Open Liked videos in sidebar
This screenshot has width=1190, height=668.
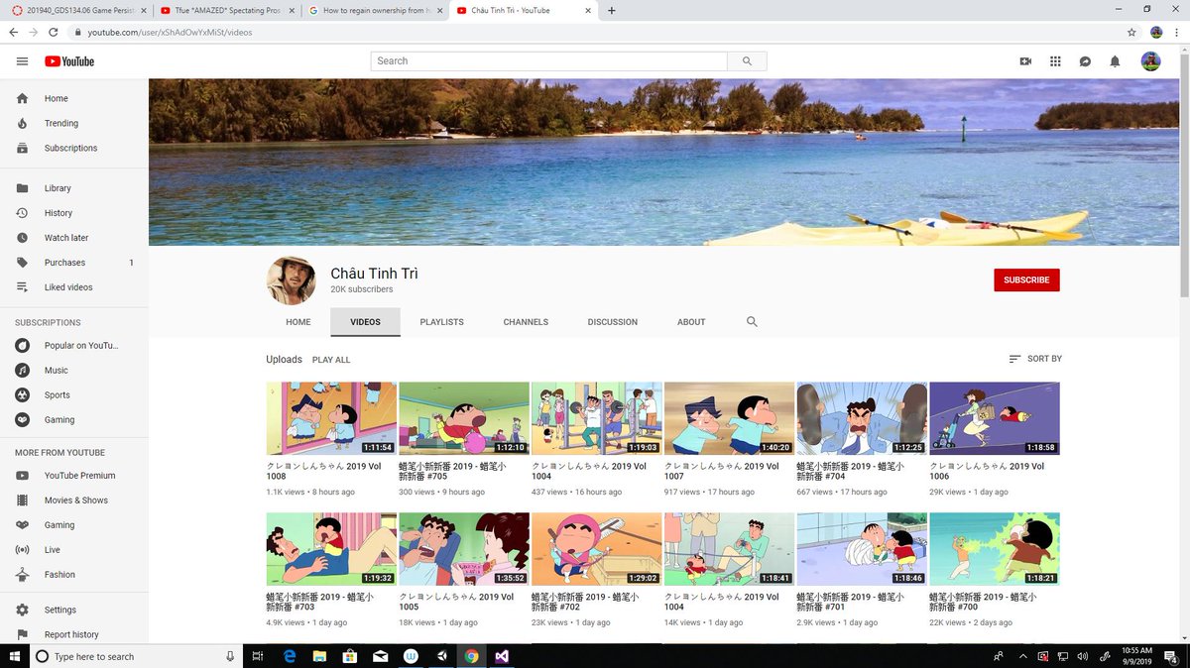coord(74,287)
